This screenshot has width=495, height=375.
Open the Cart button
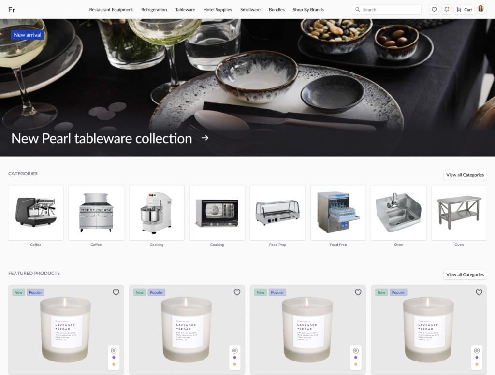(465, 10)
